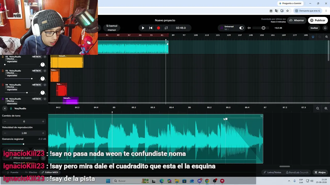This screenshot has height=185, width=330.
Task: Open the Atajos shortcuts panel
Action: 320,172
